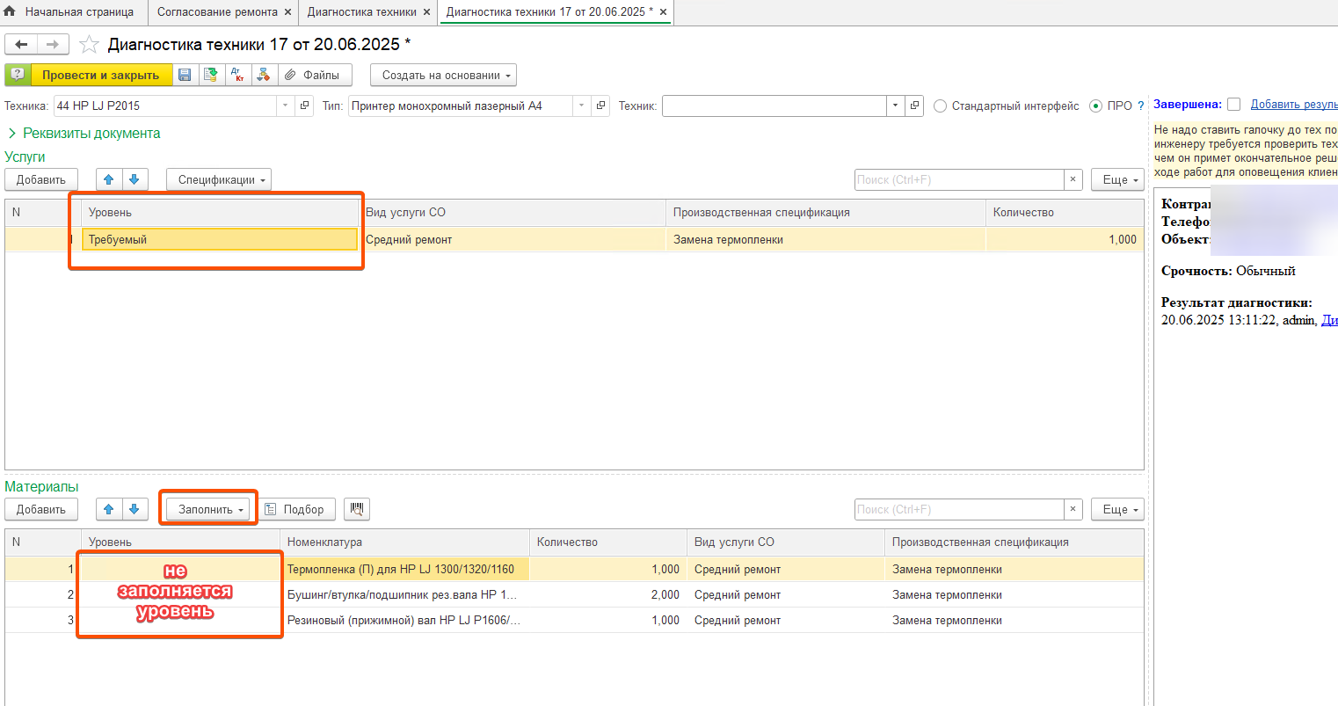Go back with the left arrow button

(21, 45)
